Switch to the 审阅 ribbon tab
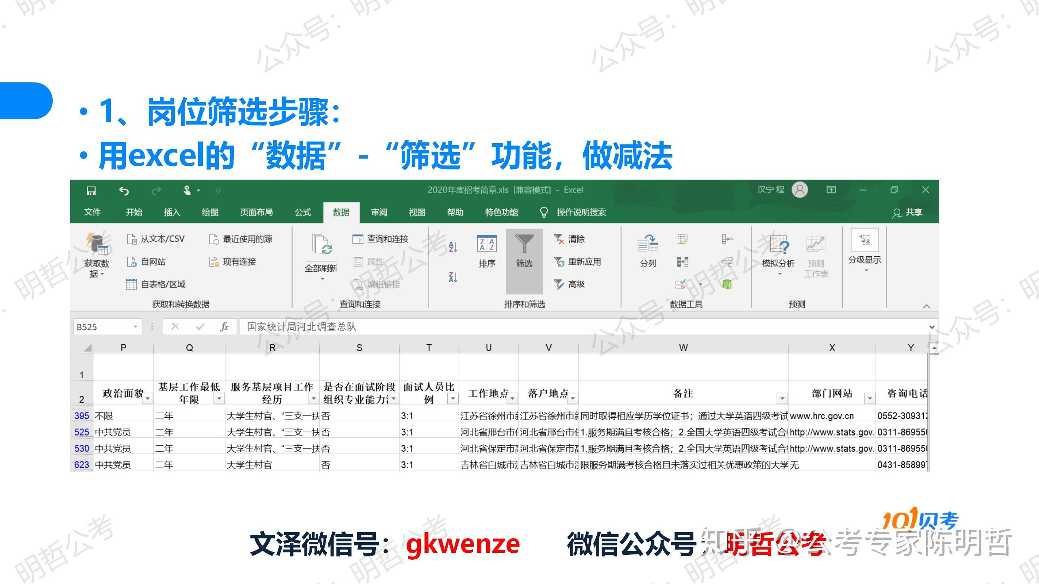 [379, 212]
